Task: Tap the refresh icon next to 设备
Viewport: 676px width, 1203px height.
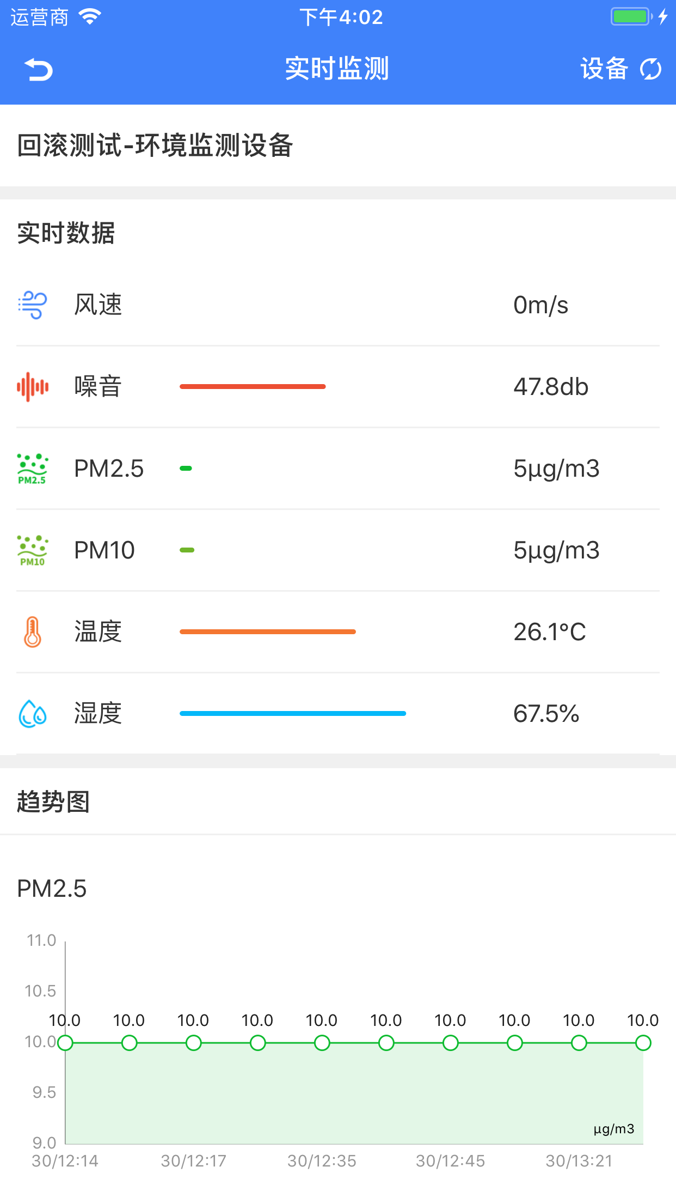Action: 651,69
